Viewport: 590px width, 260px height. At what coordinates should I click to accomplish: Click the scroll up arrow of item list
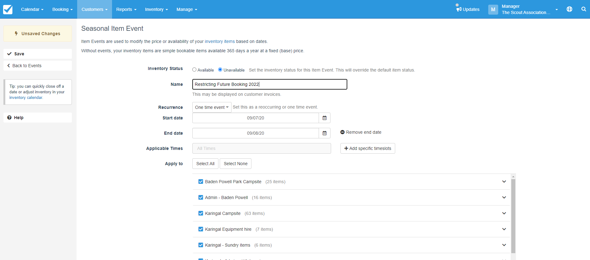513,176
